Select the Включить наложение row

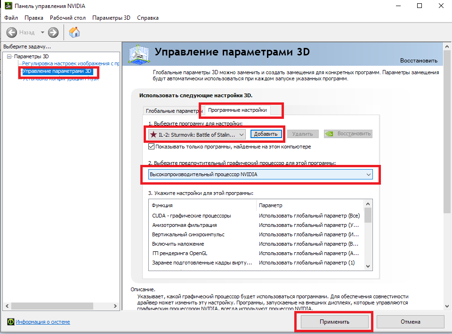click(x=256, y=244)
